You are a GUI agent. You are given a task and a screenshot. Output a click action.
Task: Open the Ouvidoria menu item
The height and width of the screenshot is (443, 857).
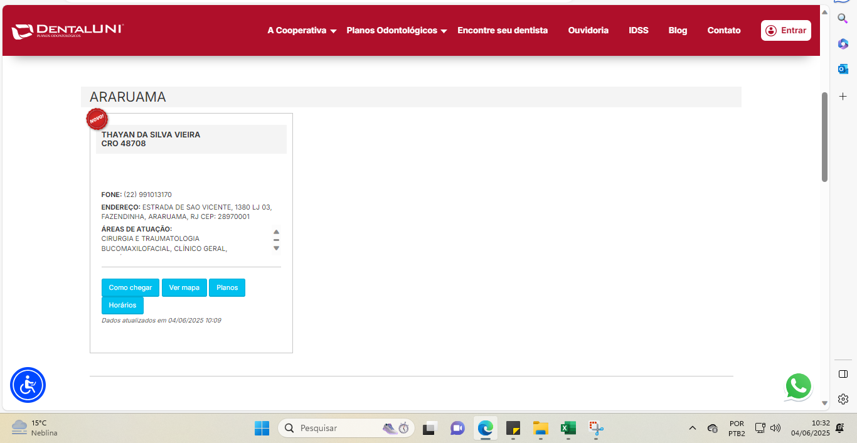pyautogui.click(x=588, y=30)
